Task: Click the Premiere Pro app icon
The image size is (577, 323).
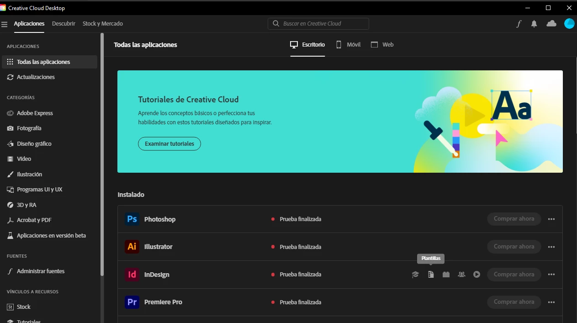Action: coord(132,302)
